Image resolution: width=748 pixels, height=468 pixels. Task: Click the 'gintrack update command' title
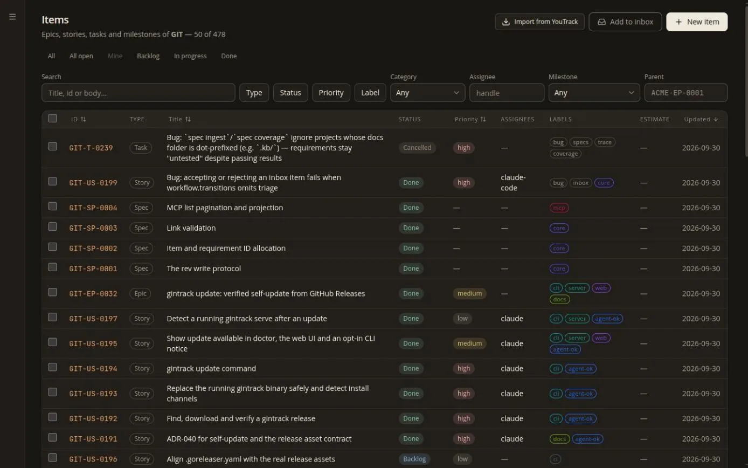[211, 369]
